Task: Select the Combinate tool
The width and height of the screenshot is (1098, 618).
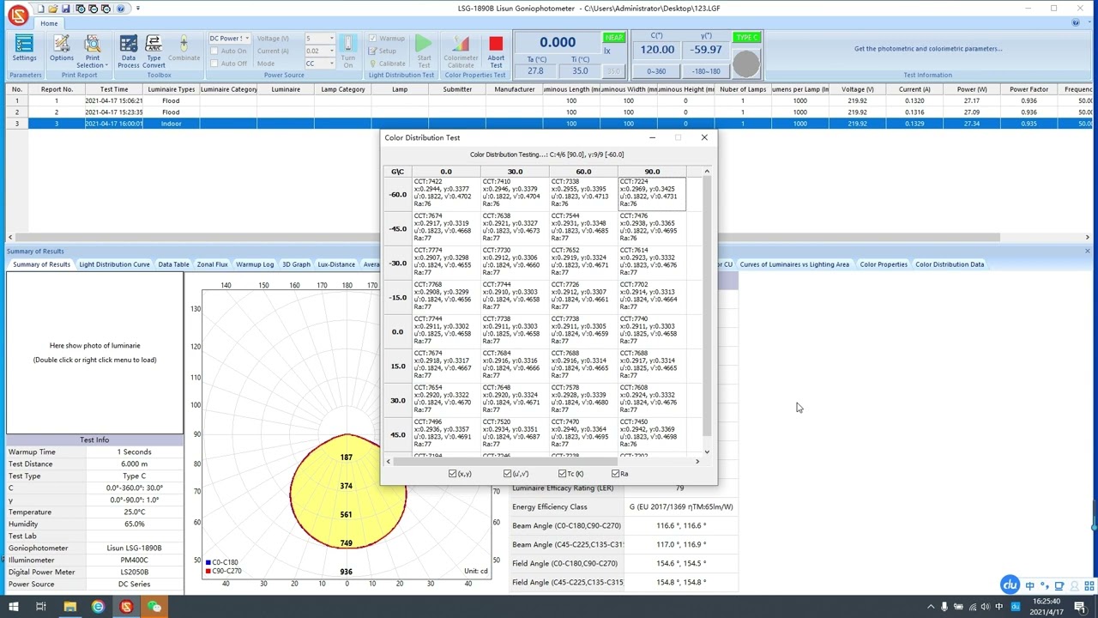Action: coord(184,49)
